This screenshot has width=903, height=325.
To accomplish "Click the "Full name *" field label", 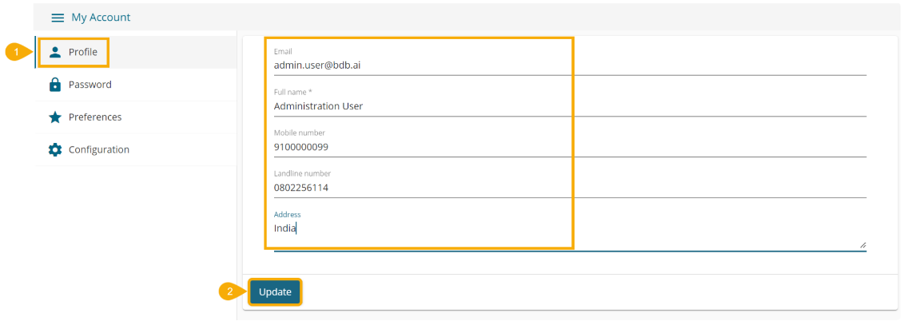I will coord(292,92).
